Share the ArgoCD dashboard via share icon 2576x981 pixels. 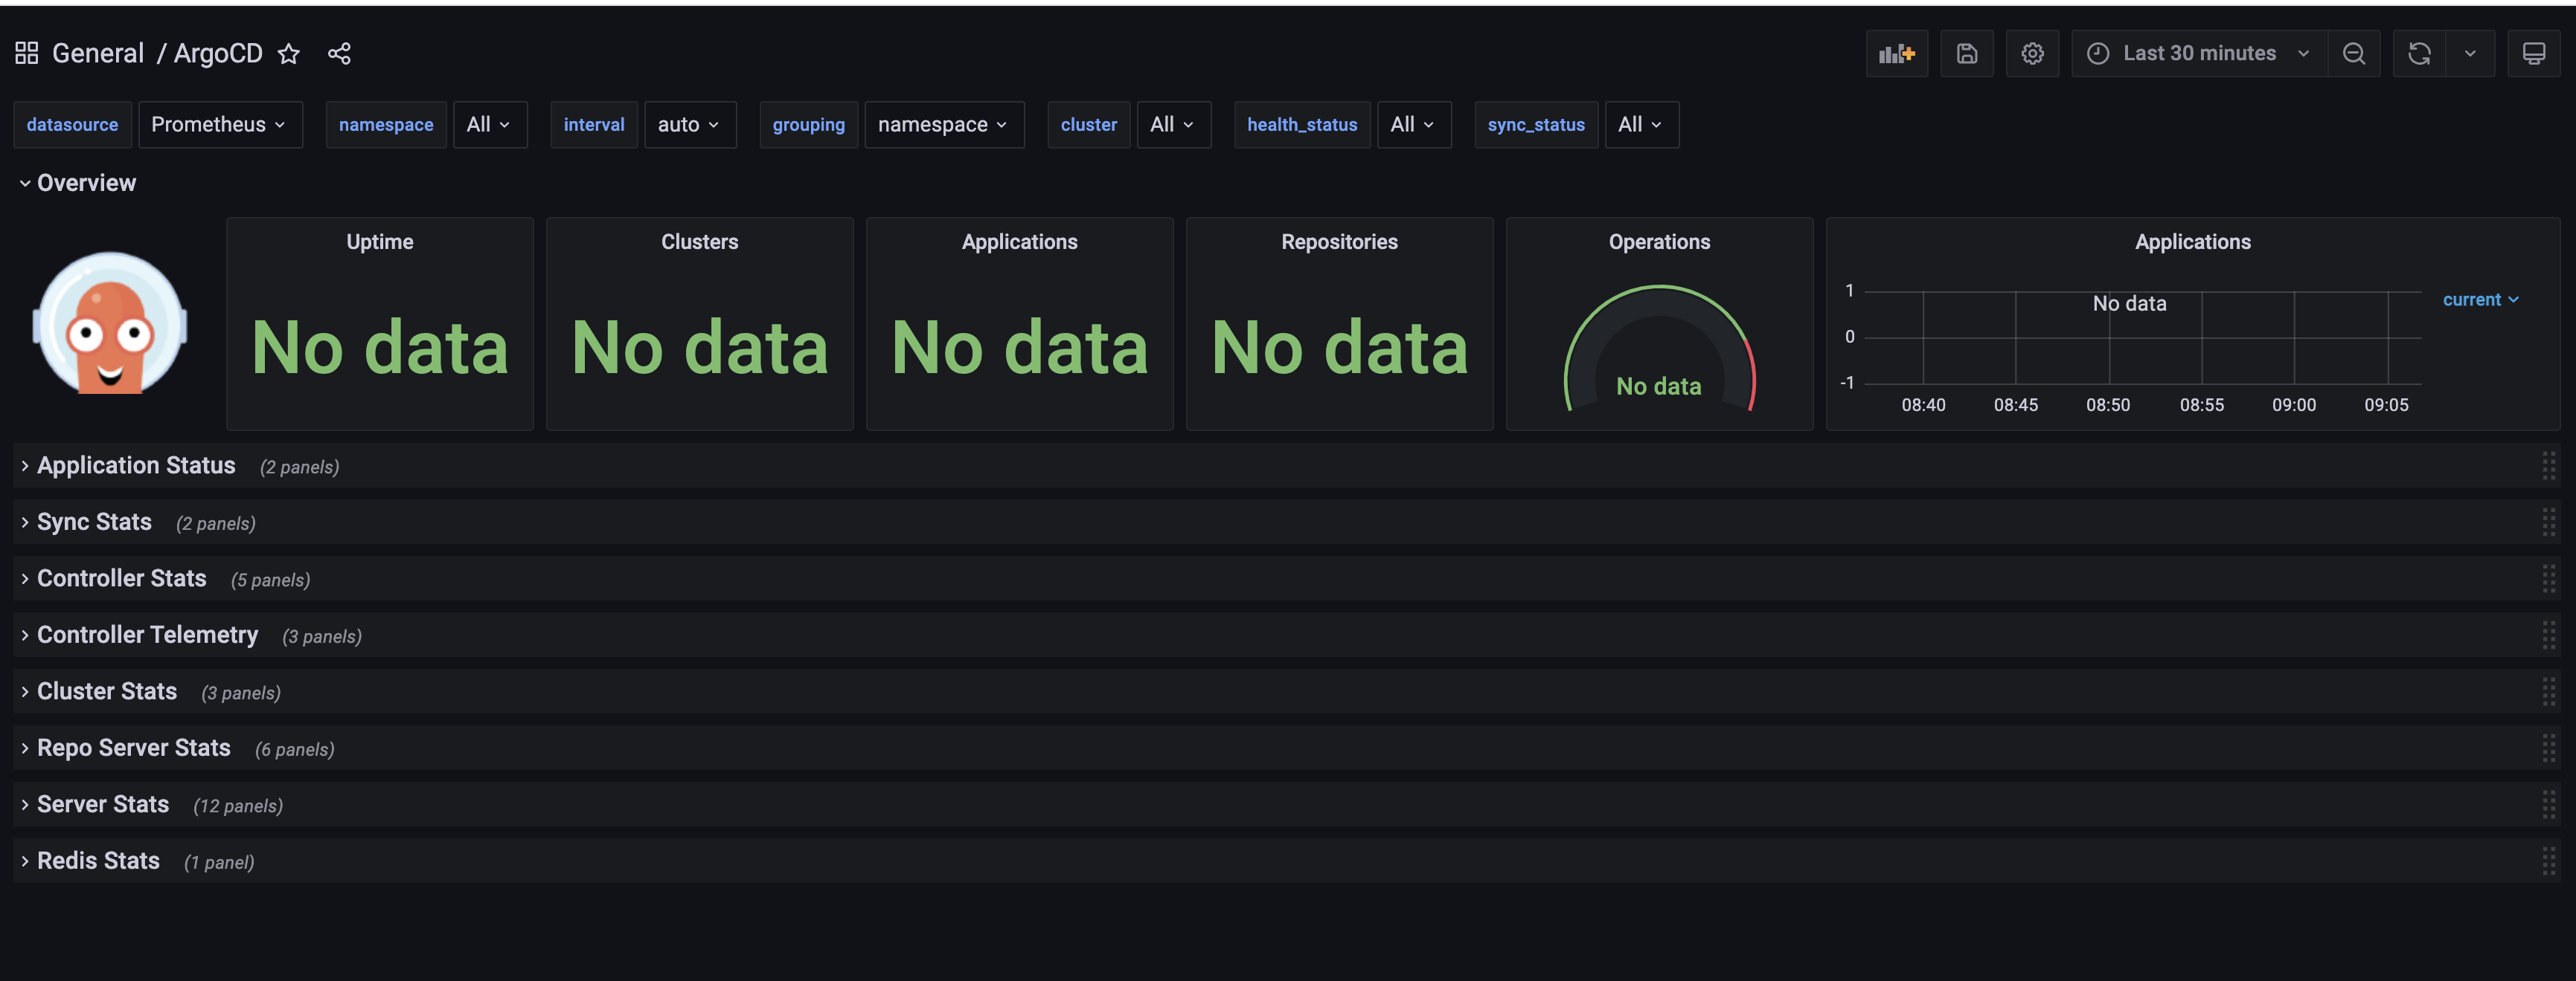tap(340, 53)
